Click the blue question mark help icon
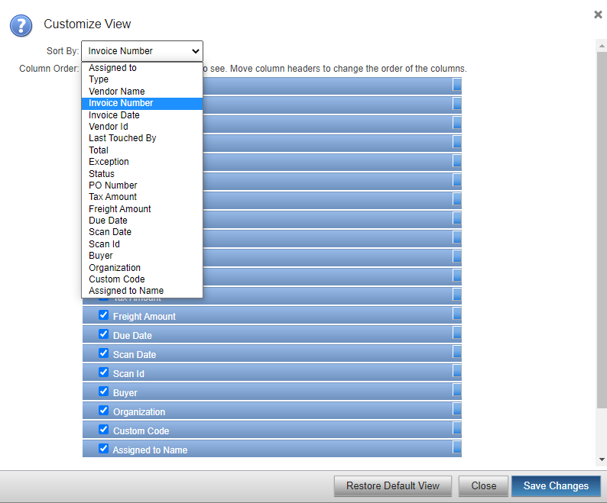The width and height of the screenshot is (607, 503). pyautogui.click(x=21, y=25)
